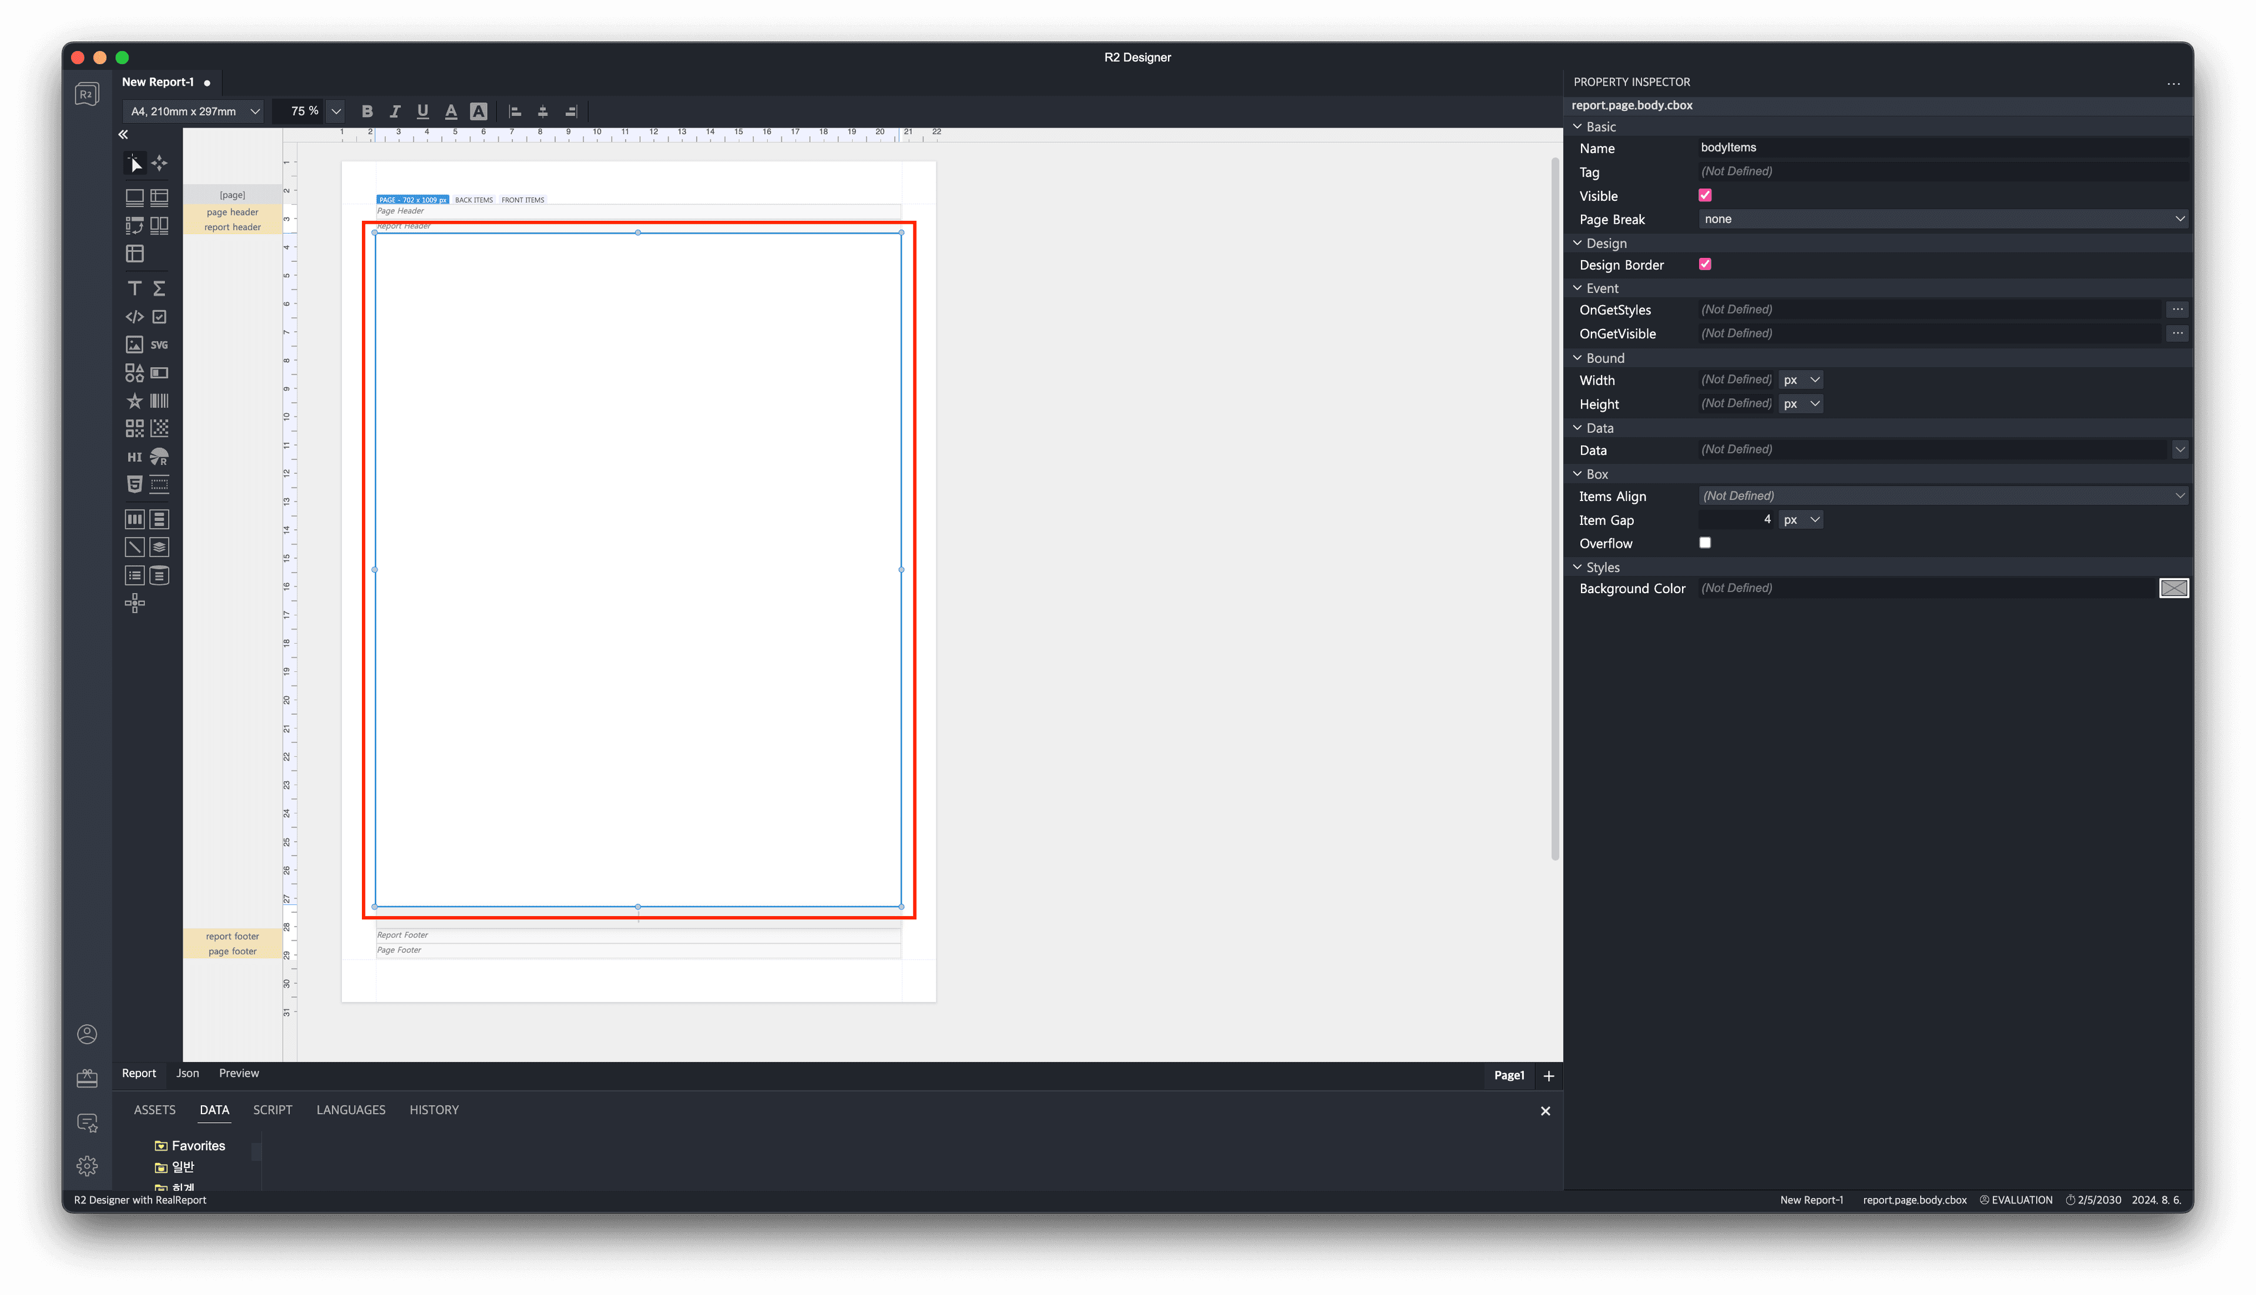This screenshot has height=1295, width=2256.
Task: Click the Name field bodyItems
Action: click(1943, 147)
